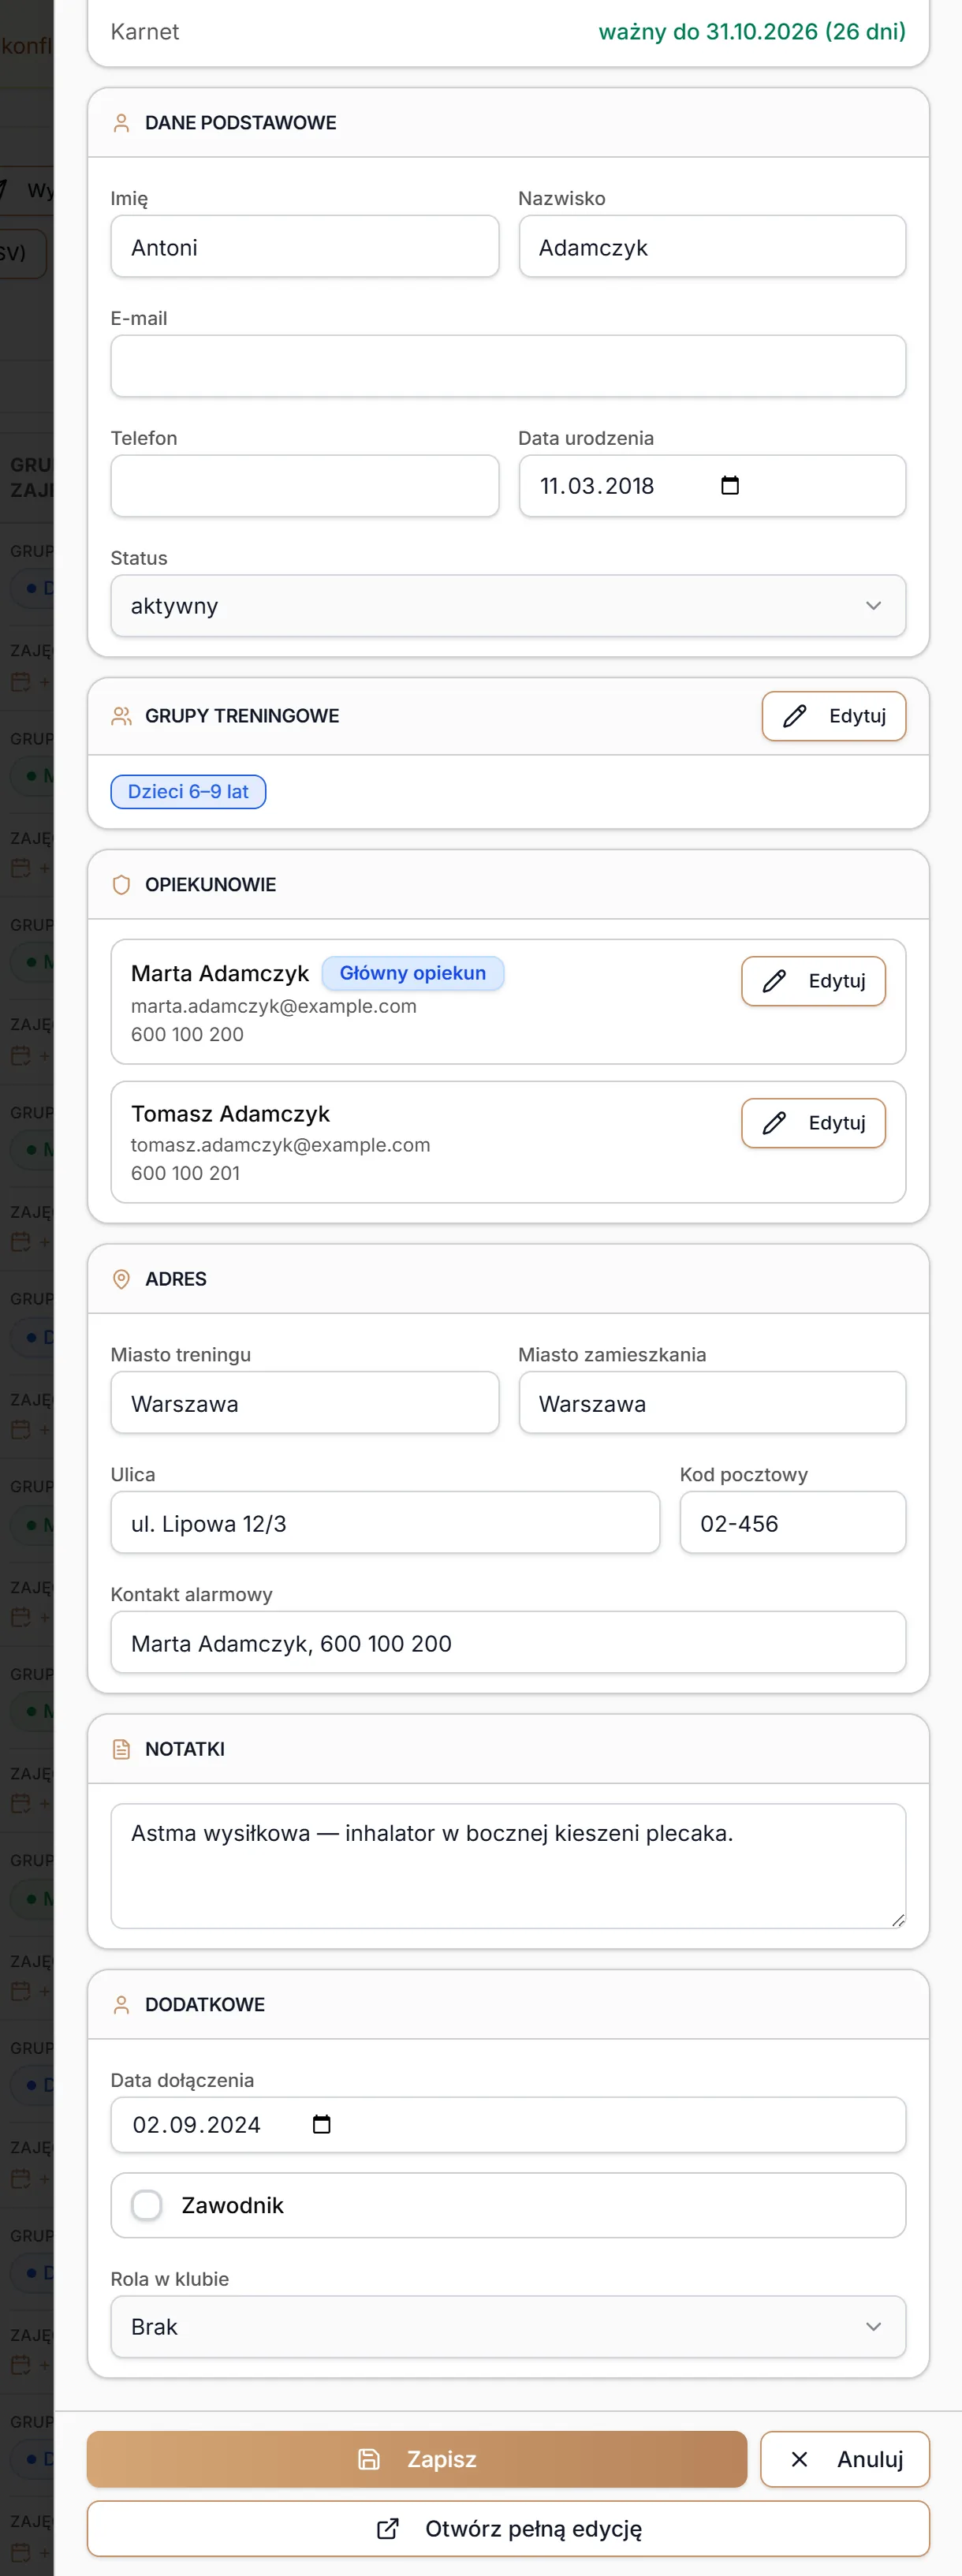The height and width of the screenshot is (2576, 962).
Task: Select the Dzieci 6–9 lat group tag
Action: pyautogui.click(x=188, y=792)
